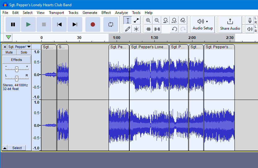Viewport: 258px width, 168px height.
Task: Click the Undo arrow icon
Action: point(174,29)
